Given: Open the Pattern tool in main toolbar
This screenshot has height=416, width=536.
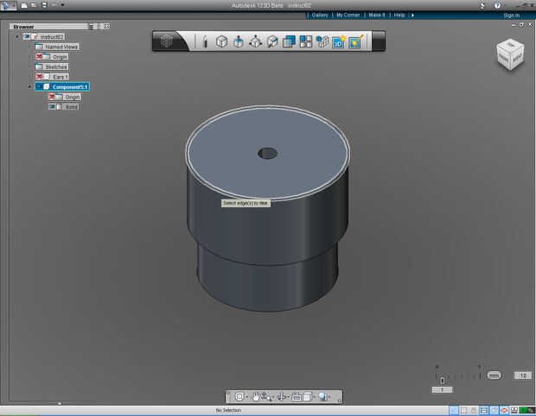Looking at the screenshot, I should [x=305, y=41].
